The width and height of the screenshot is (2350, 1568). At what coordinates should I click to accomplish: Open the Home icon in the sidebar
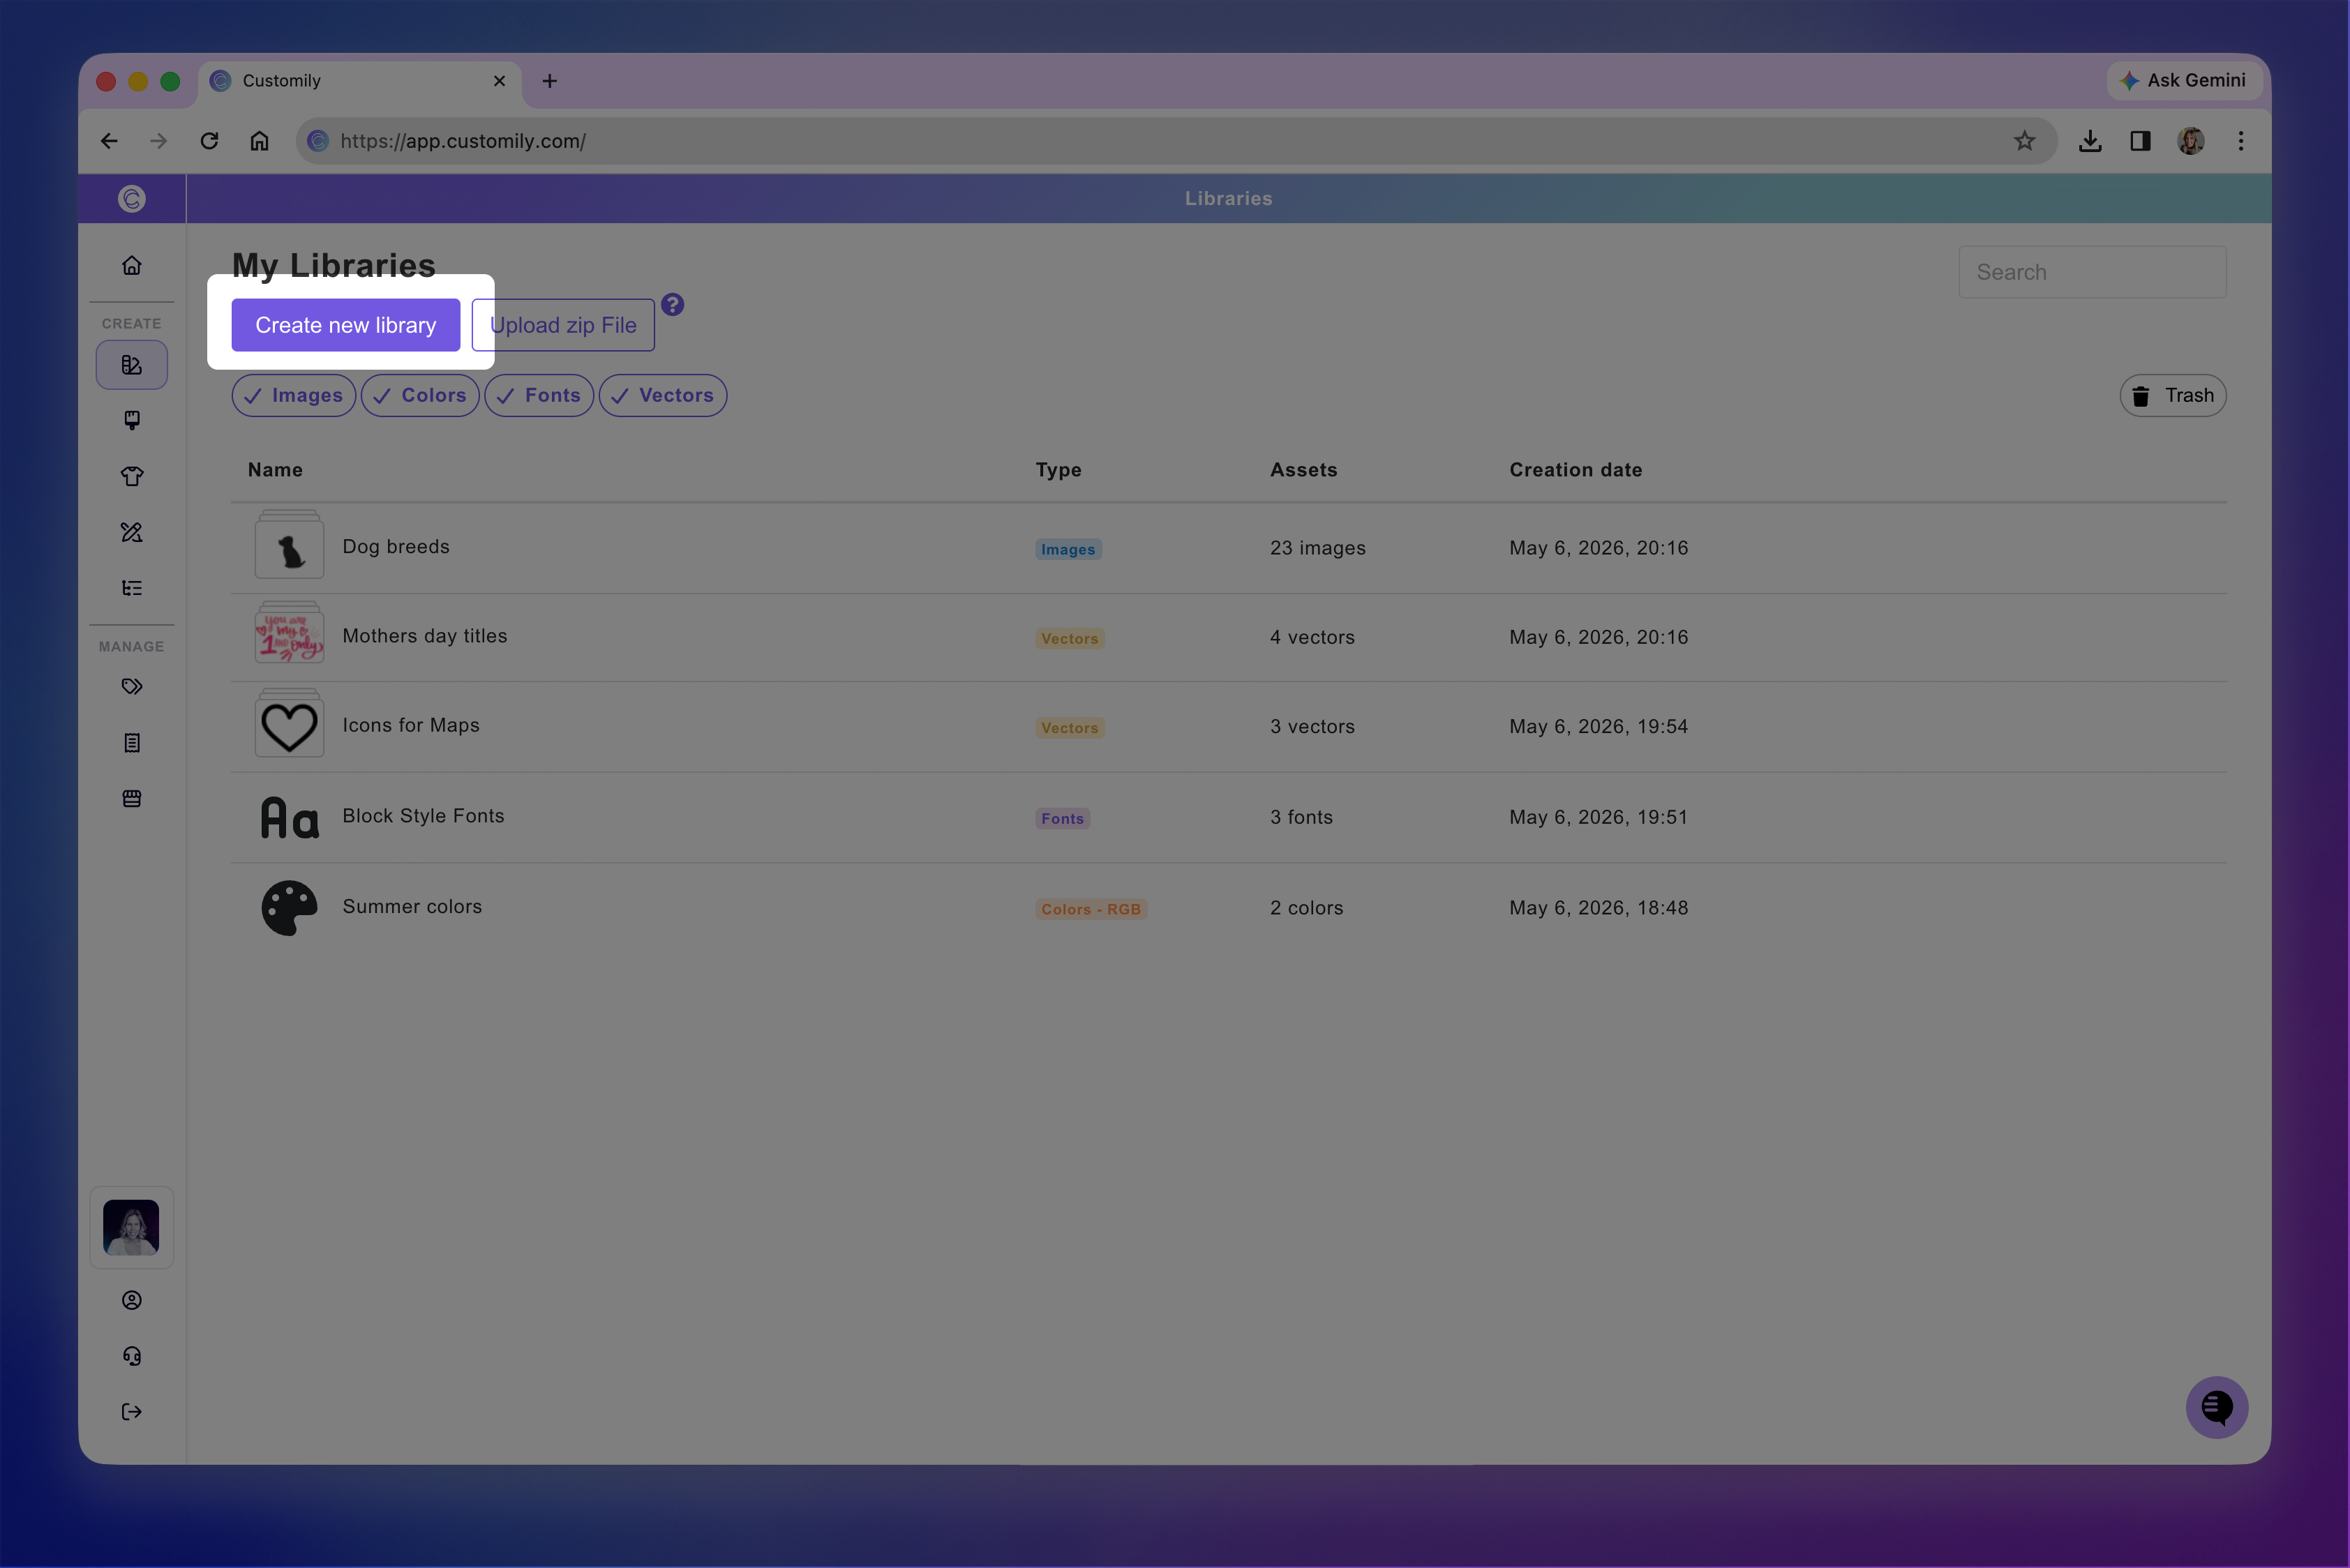[x=131, y=265]
